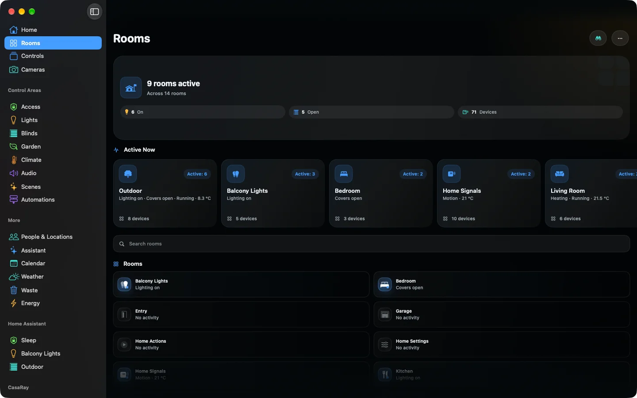Click the Bedroom list row icon
The width and height of the screenshot is (637, 398).
[385, 284]
